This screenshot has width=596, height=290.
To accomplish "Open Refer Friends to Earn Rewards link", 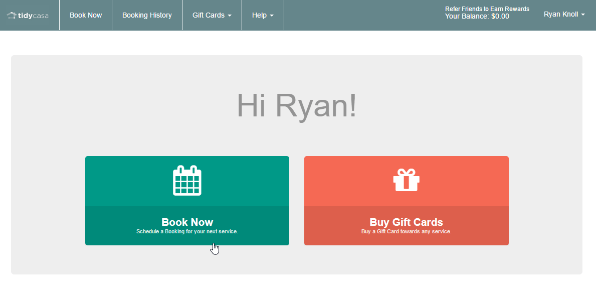I will (x=487, y=9).
